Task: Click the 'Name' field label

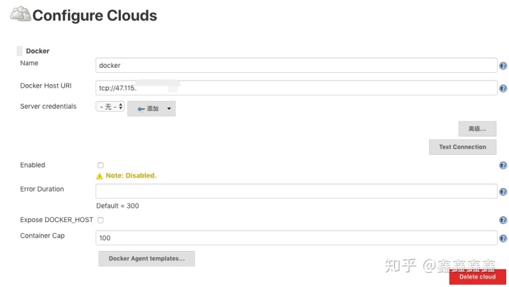Action: pos(29,63)
